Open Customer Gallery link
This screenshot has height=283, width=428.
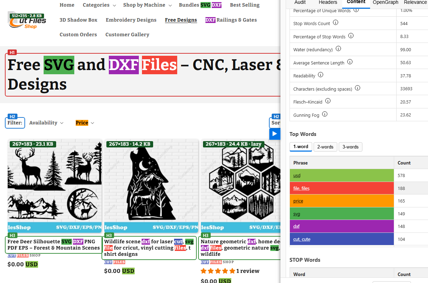tap(127, 35)
